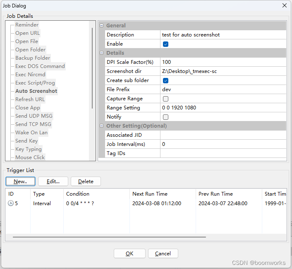The image size is (292, 269).
Task: Confirm with the OK button
Action: pos(129,254)
